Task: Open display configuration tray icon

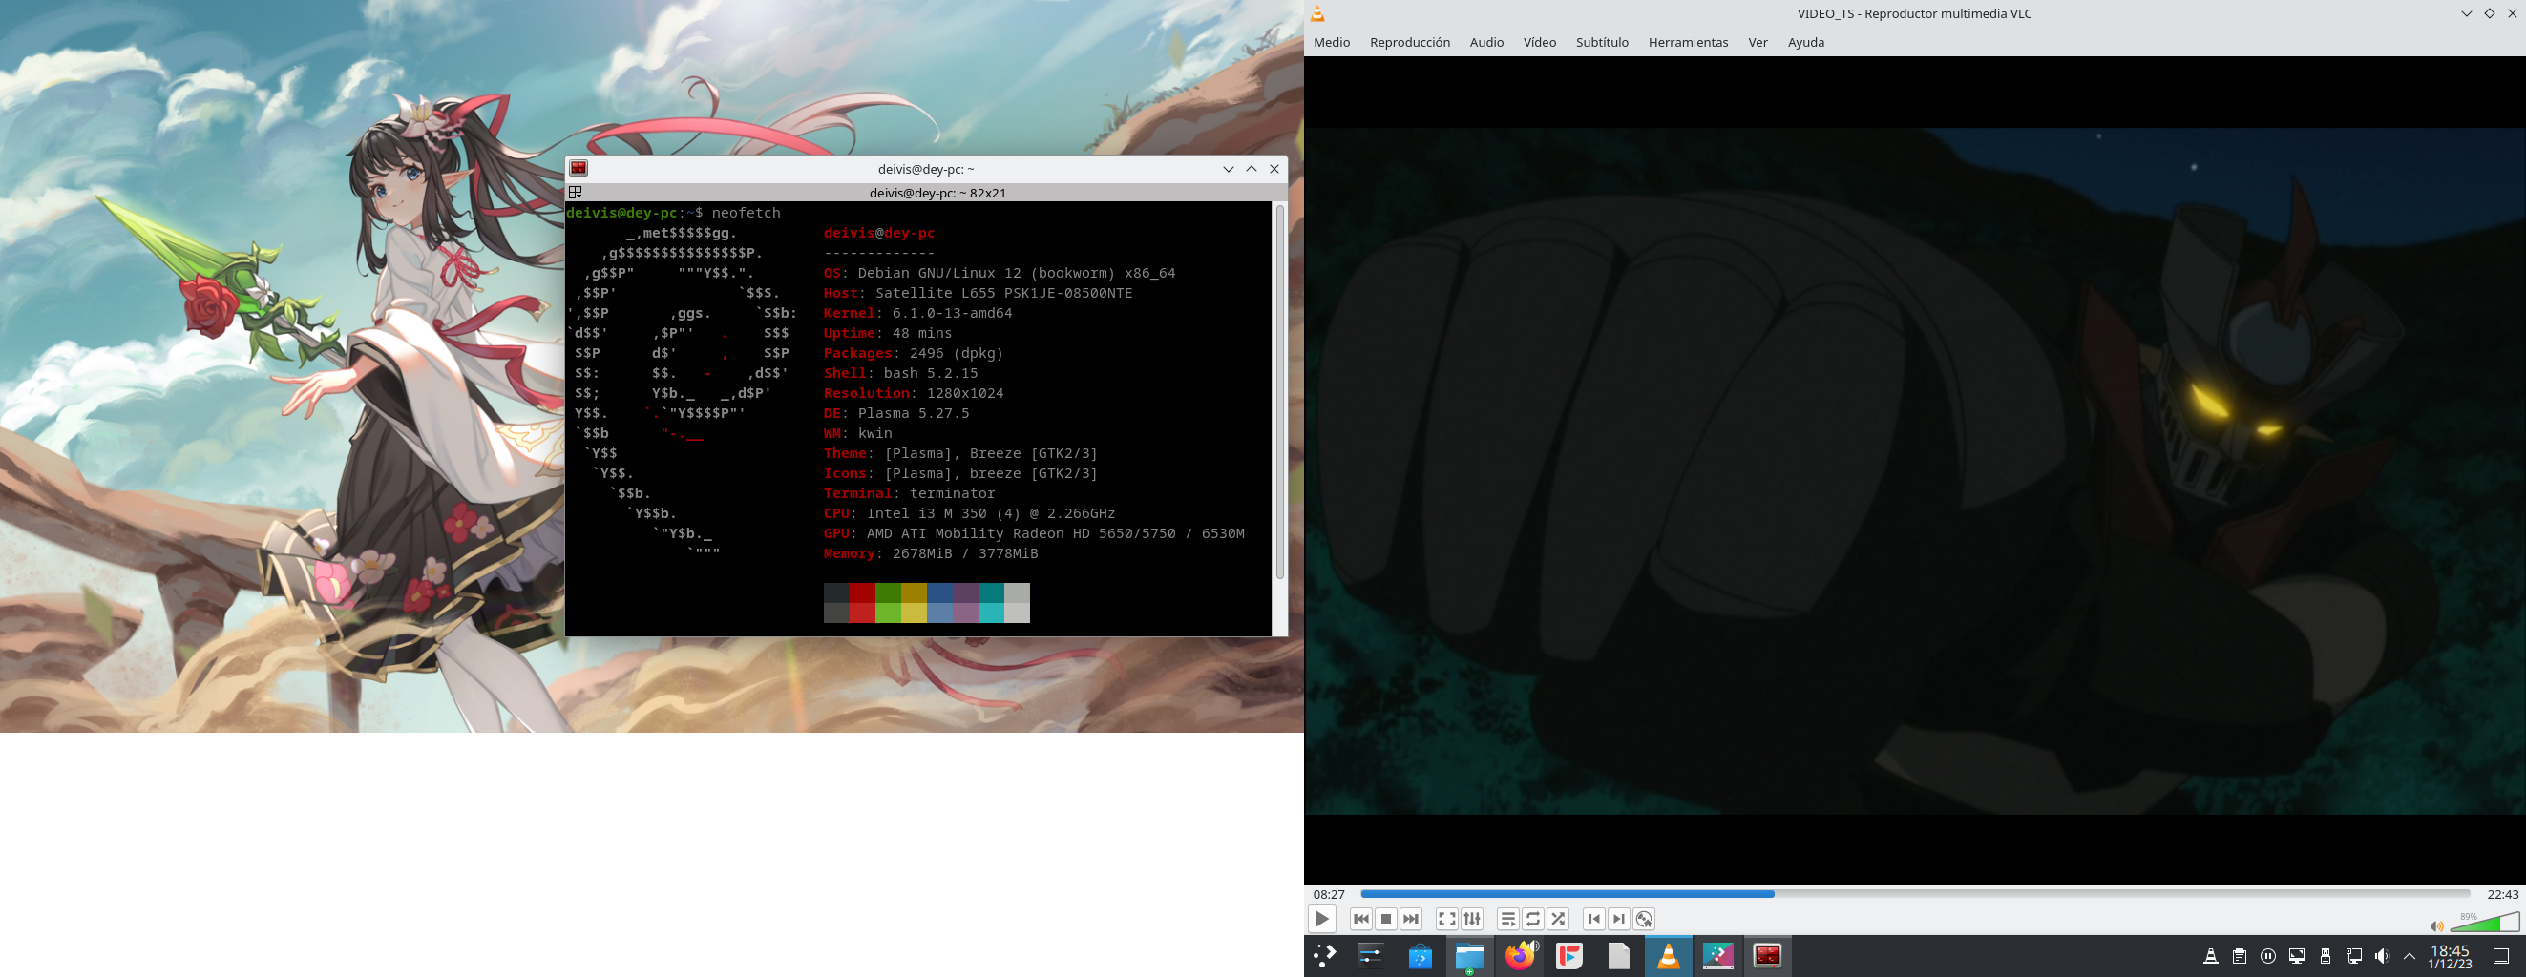Action: pyautogui.click(x=2297, y=956)
